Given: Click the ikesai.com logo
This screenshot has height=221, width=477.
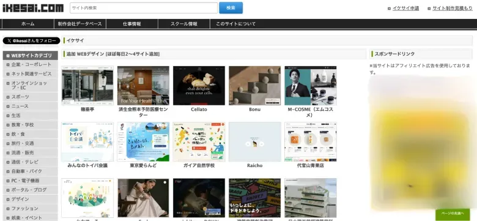Looking at the screenshot, I should [33, 8].
